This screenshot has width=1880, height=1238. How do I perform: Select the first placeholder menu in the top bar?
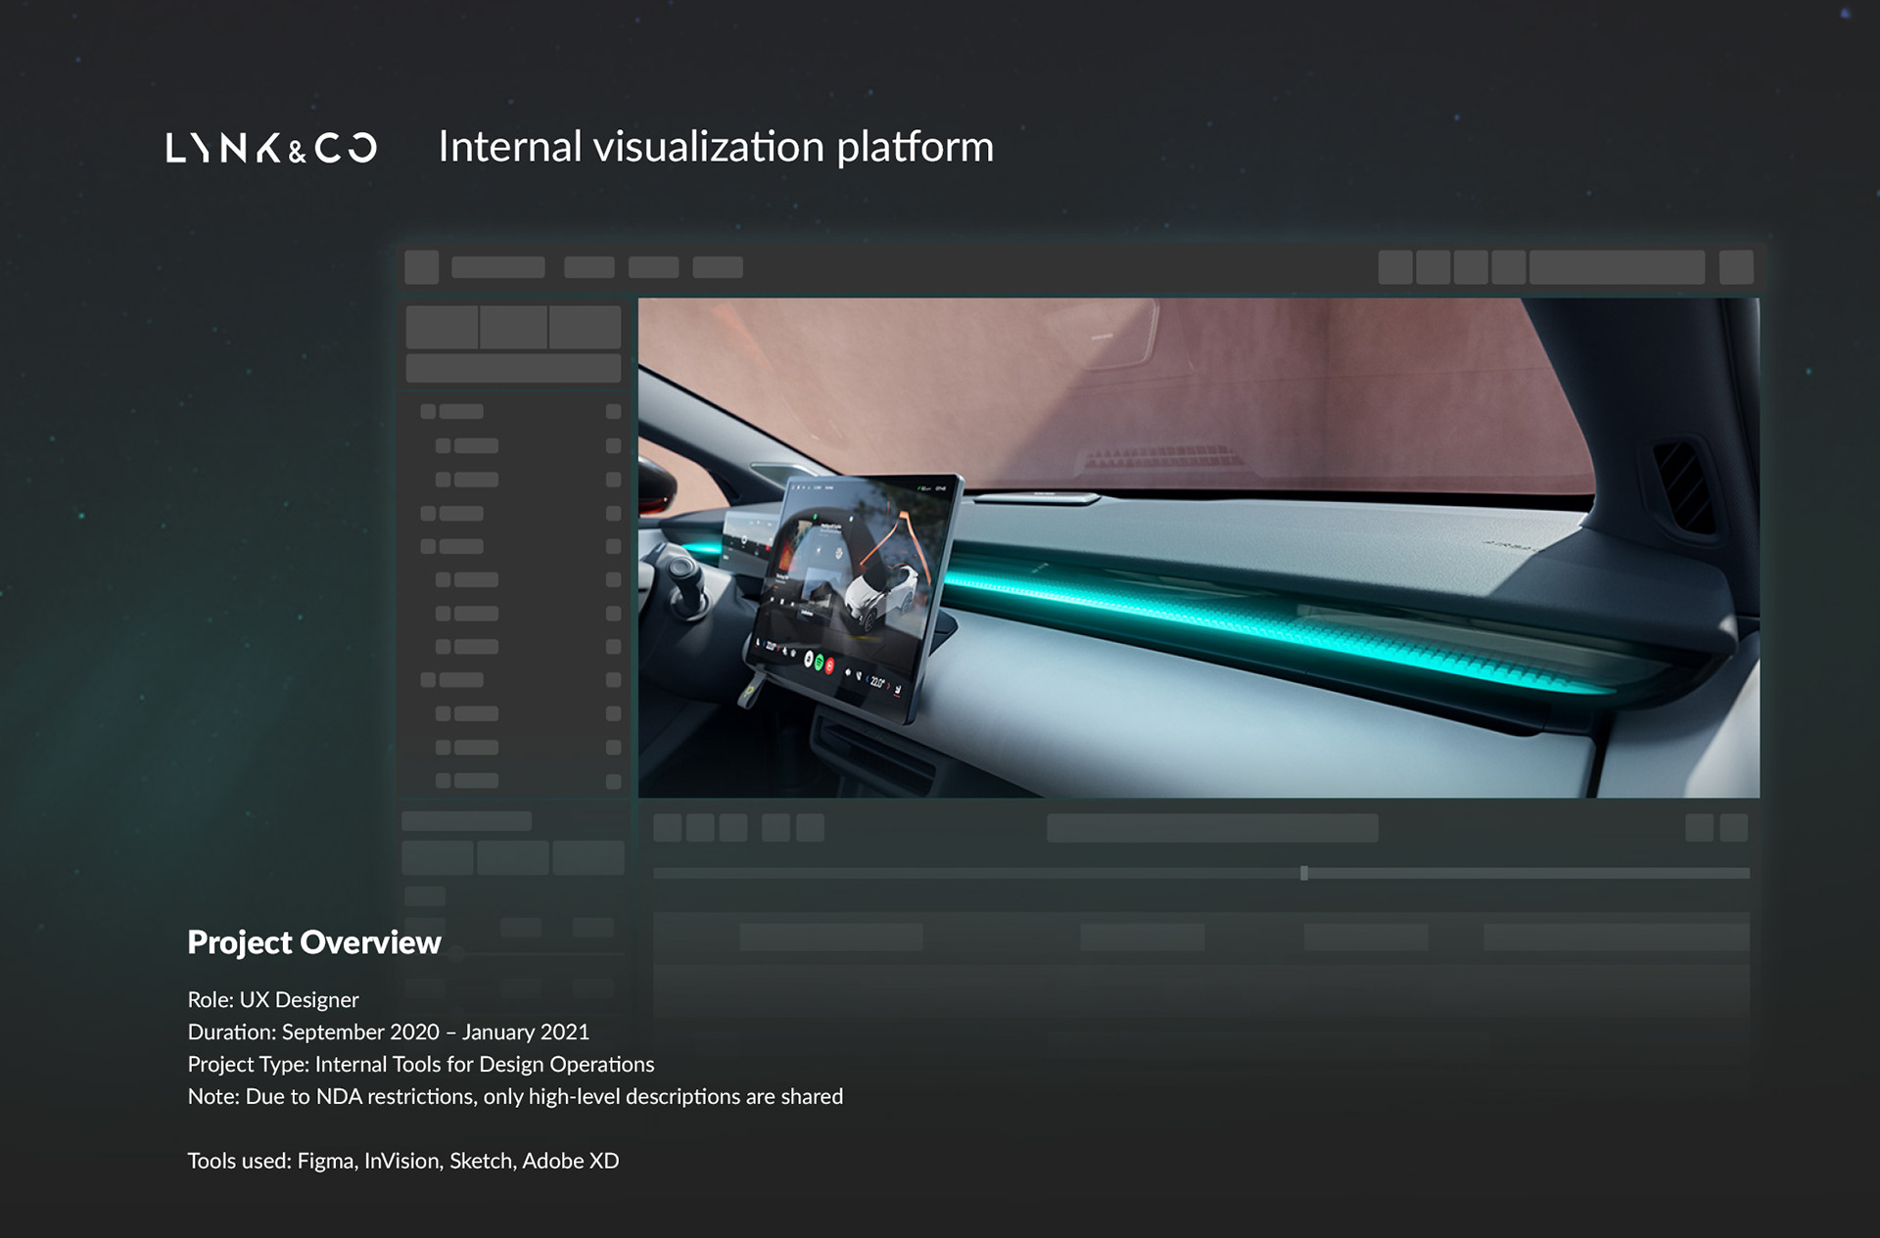pyautogui.click(x=497, y=267)
